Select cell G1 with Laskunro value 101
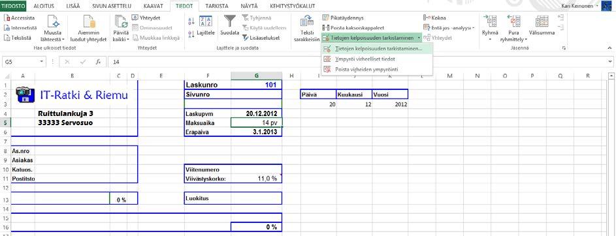Image resolution: width=616 pixels, height=236 pixels. 256,85
